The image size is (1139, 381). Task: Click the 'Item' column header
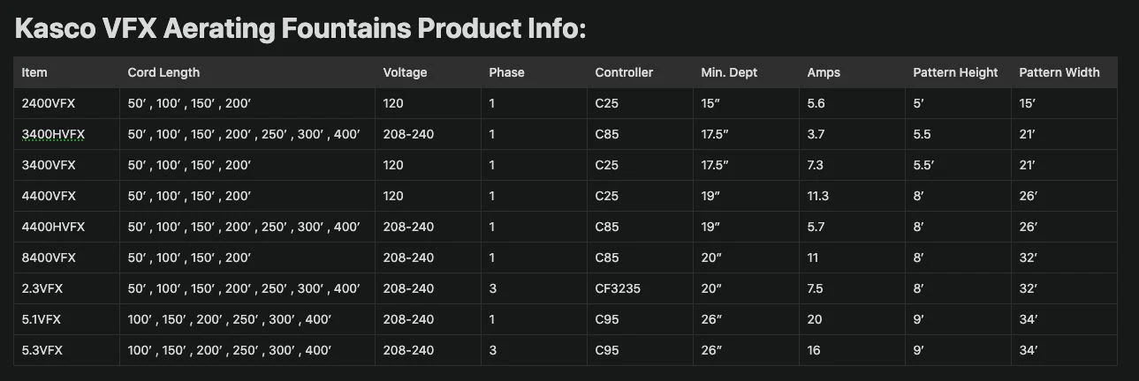[x=34, y=72]
